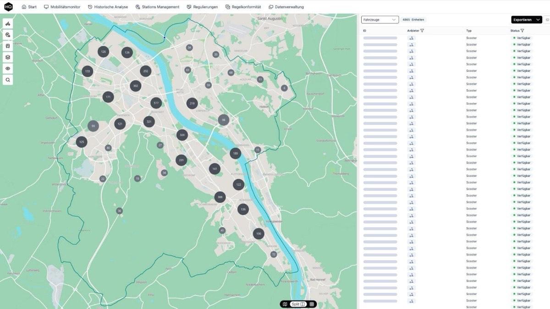Select the vehicles bicycle map tool
The image size is (550, 309).
click(8, 23)
